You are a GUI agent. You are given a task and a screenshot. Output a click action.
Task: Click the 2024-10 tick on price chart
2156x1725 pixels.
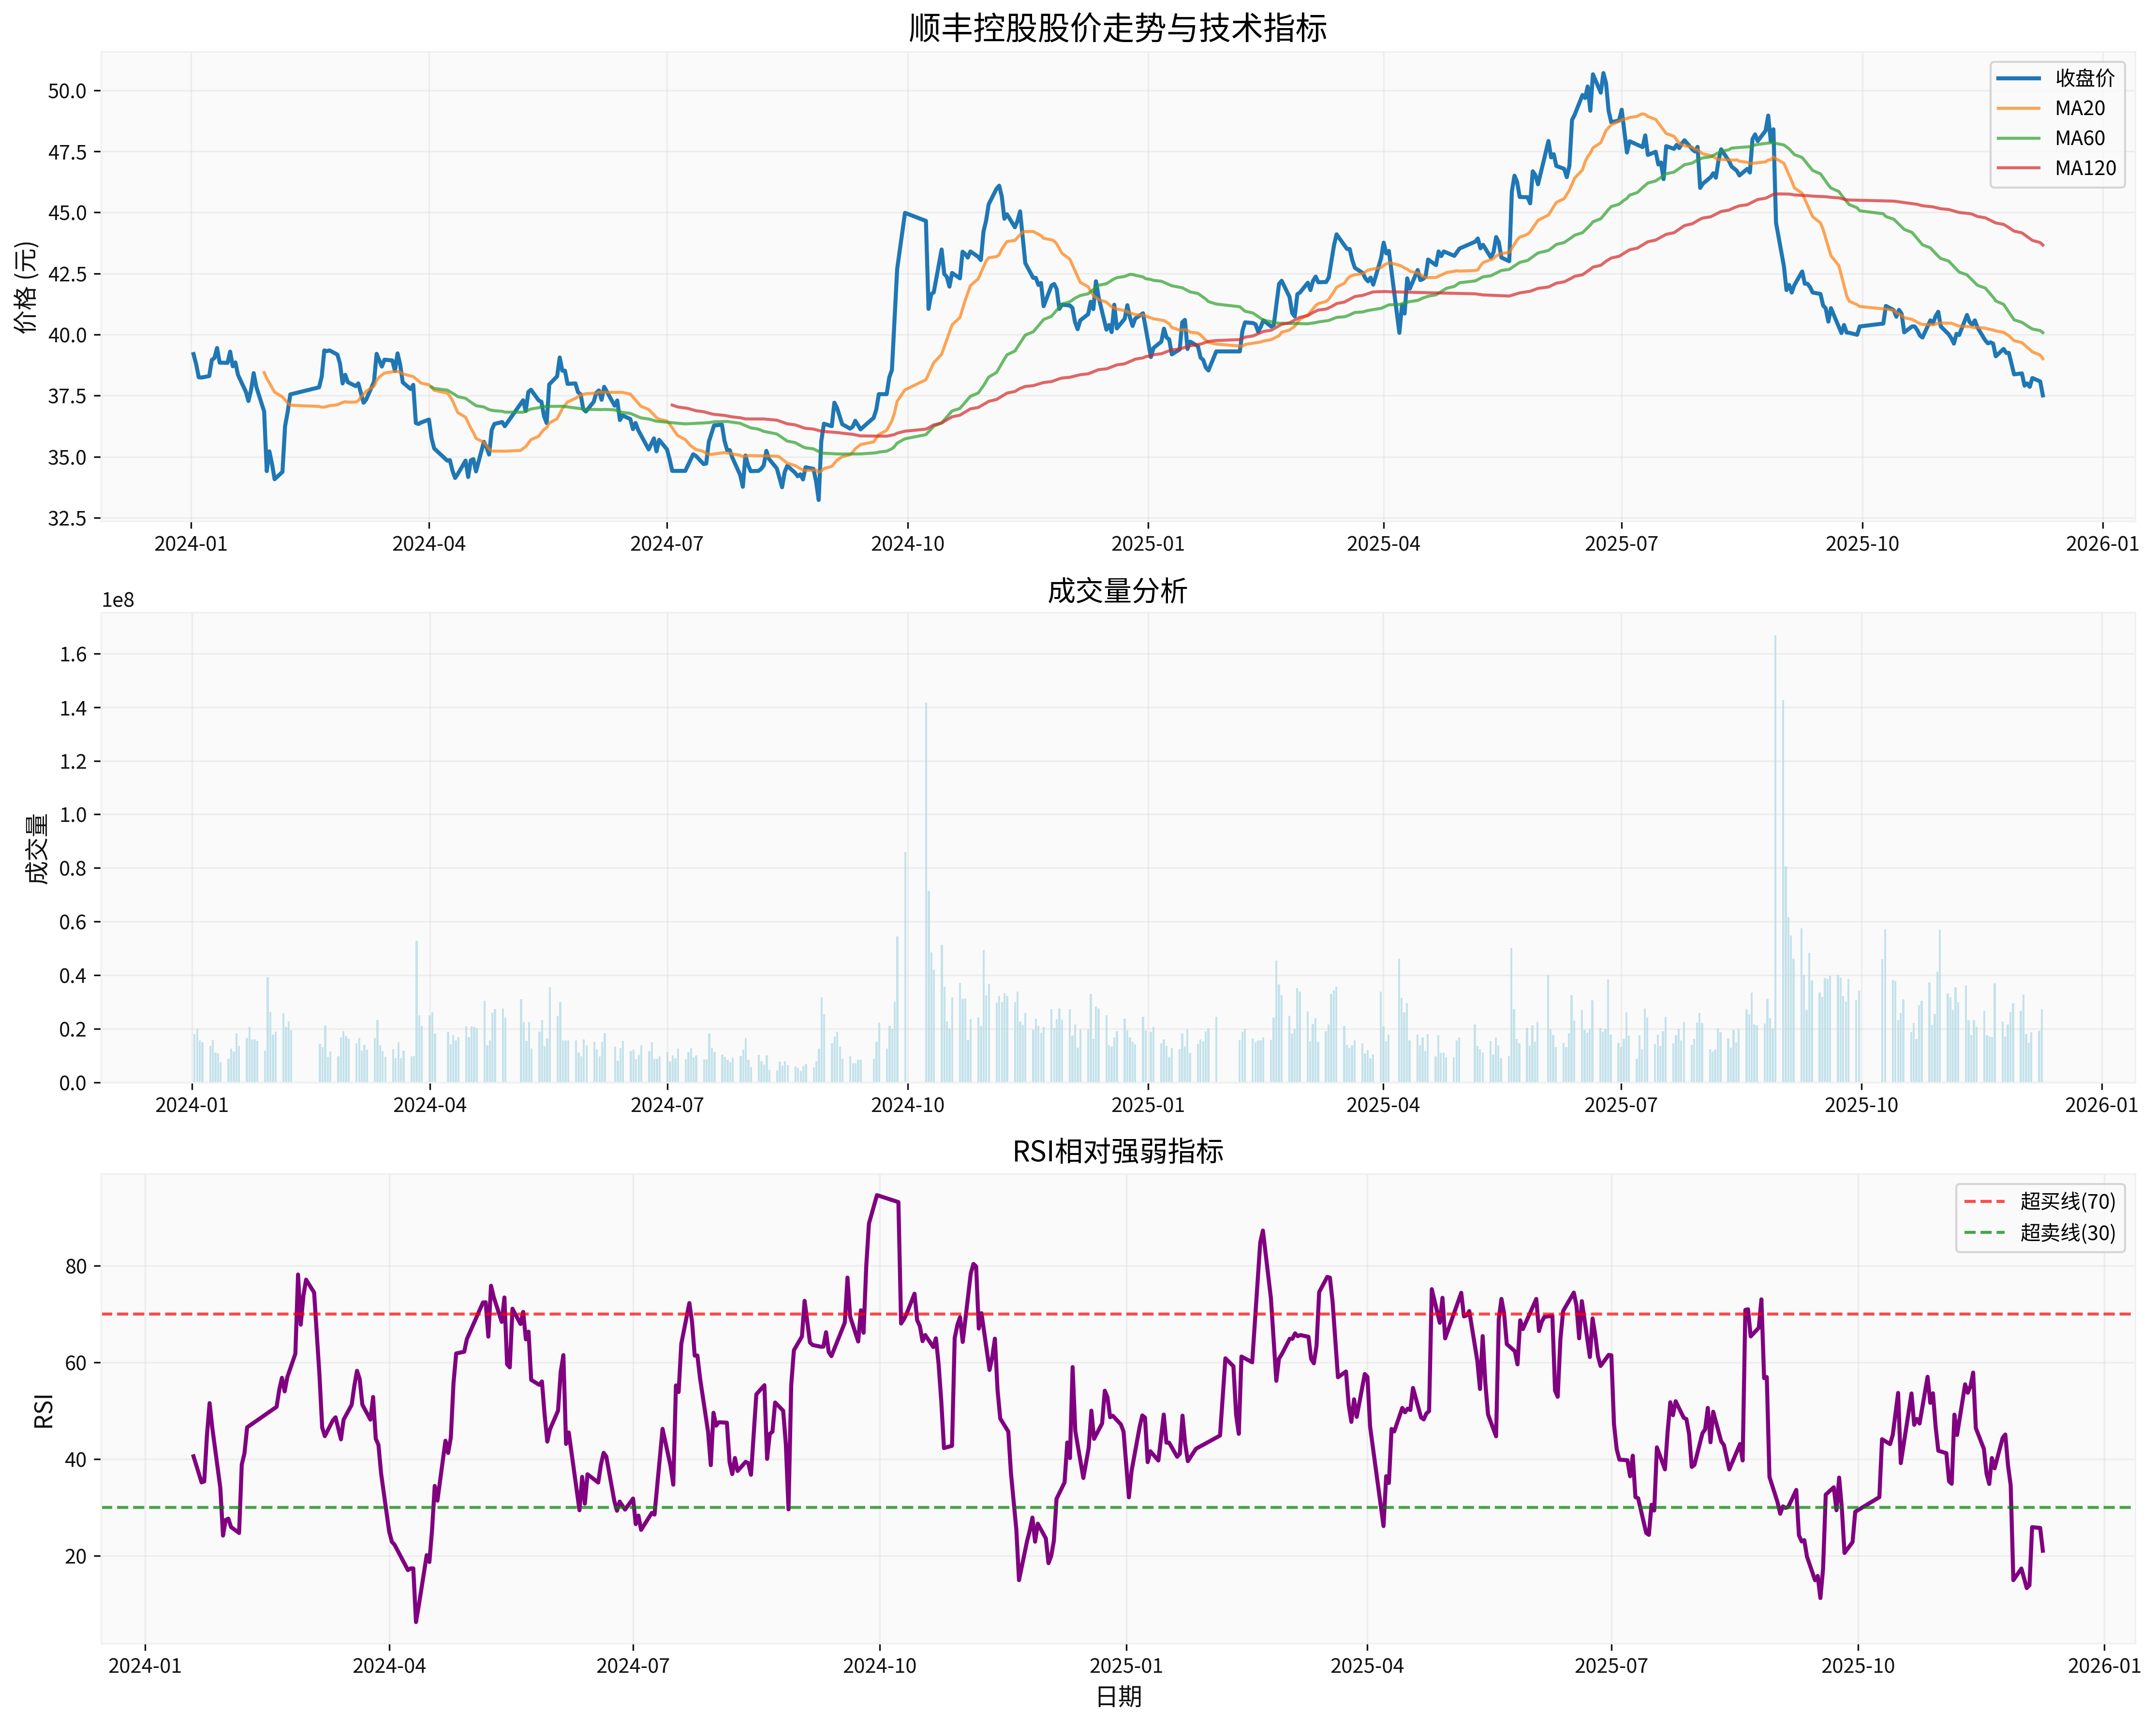click(x=907, y=544)
